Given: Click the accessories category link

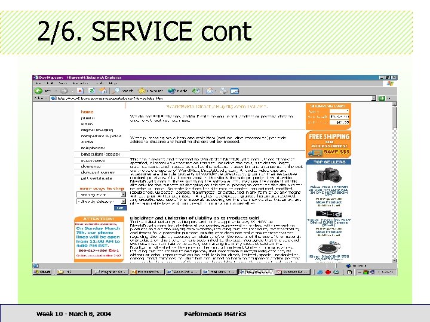Looking at the screenshot, I should point(93,160).
